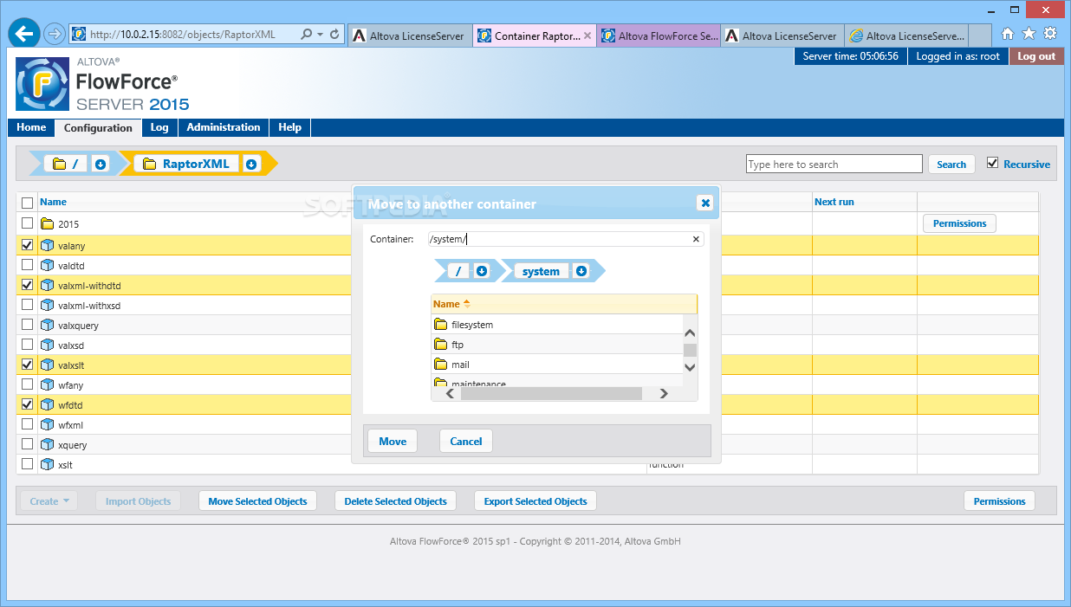Click the wfany function cube icon
The image size is (1071, 607).
(48, 384)
